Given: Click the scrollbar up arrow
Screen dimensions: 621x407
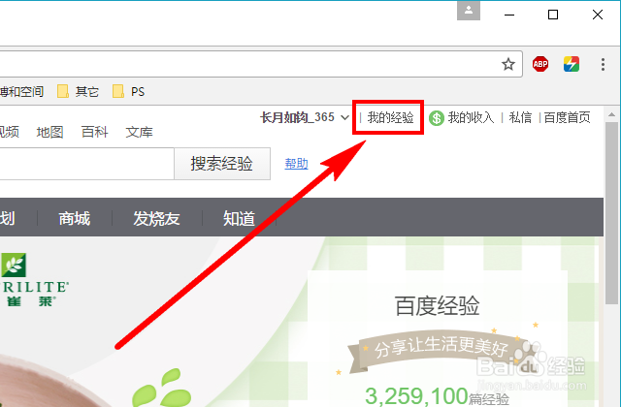Looking at the screenshot, I should (612, 114).
